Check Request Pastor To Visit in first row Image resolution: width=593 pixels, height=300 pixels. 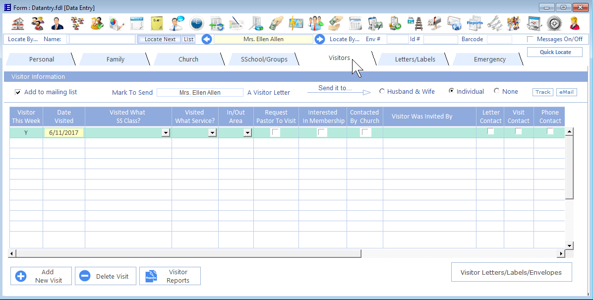tap(276, 132)
